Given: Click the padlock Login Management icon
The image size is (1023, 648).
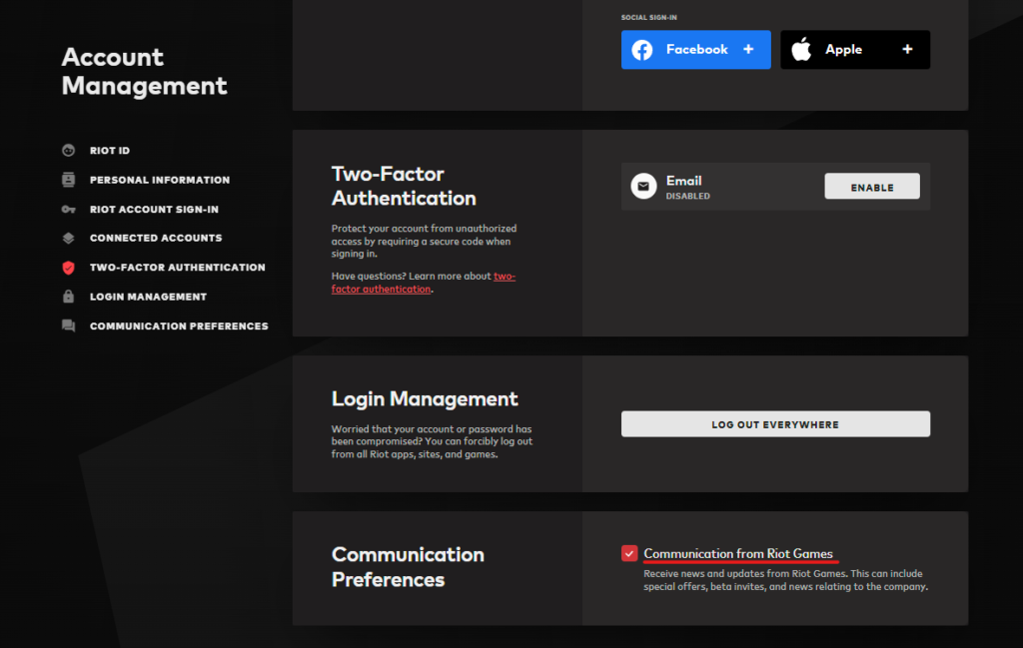Looking at the screenshot, I should (68, 297).
